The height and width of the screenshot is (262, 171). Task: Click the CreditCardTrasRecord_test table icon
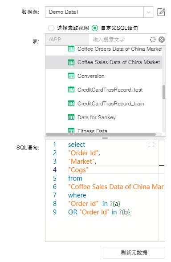pos(71,90)
